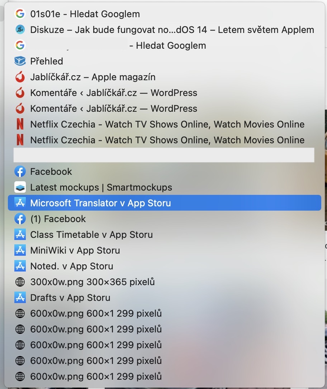Click the Netflix icon directly below the Komentáře rows

point(20,124)
